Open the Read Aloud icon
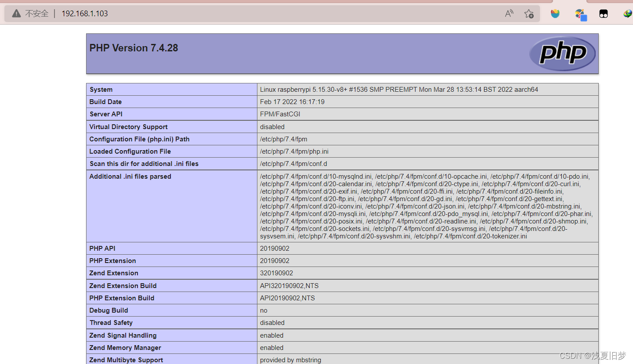 pyautogui.click(x=509, y=14)
